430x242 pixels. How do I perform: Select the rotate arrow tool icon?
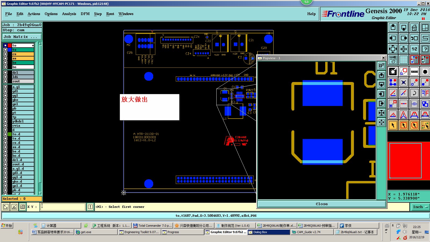414,93
